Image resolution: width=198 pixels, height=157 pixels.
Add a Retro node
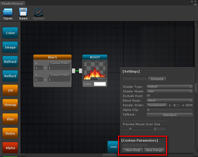click(x=10, y=133)
